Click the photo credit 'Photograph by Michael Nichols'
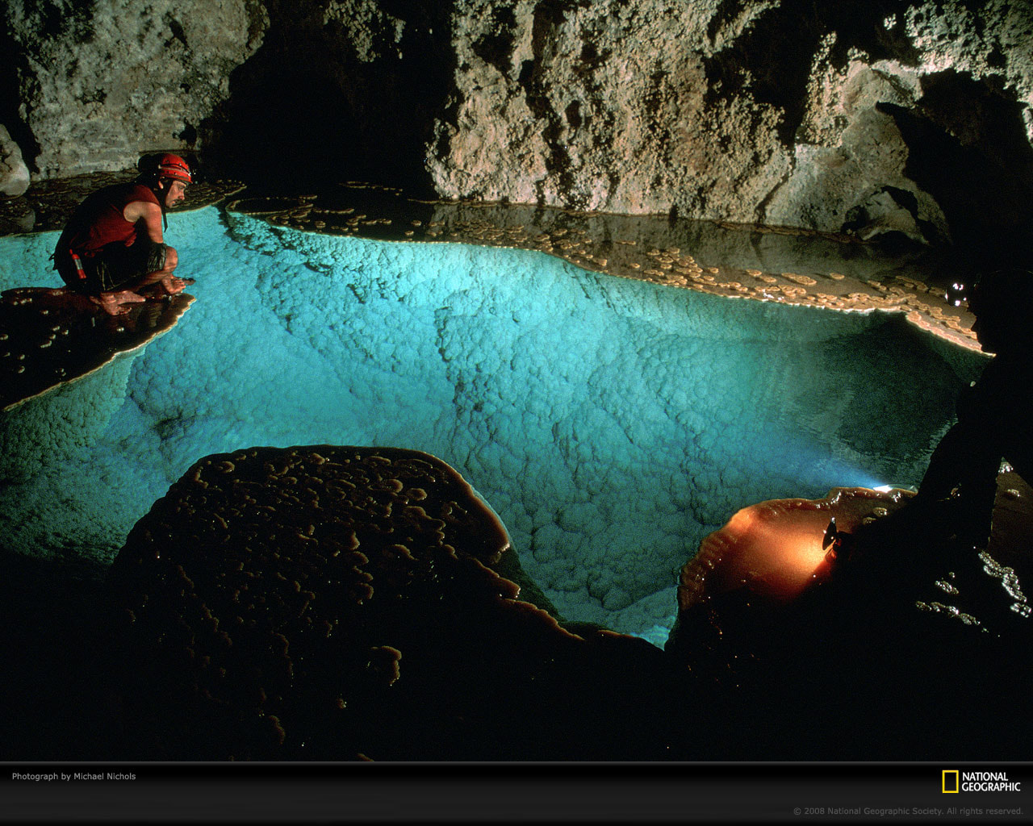 (x=73, y=776)
